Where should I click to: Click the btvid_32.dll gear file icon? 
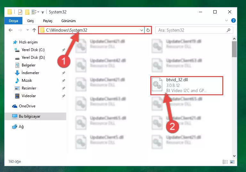157,85
